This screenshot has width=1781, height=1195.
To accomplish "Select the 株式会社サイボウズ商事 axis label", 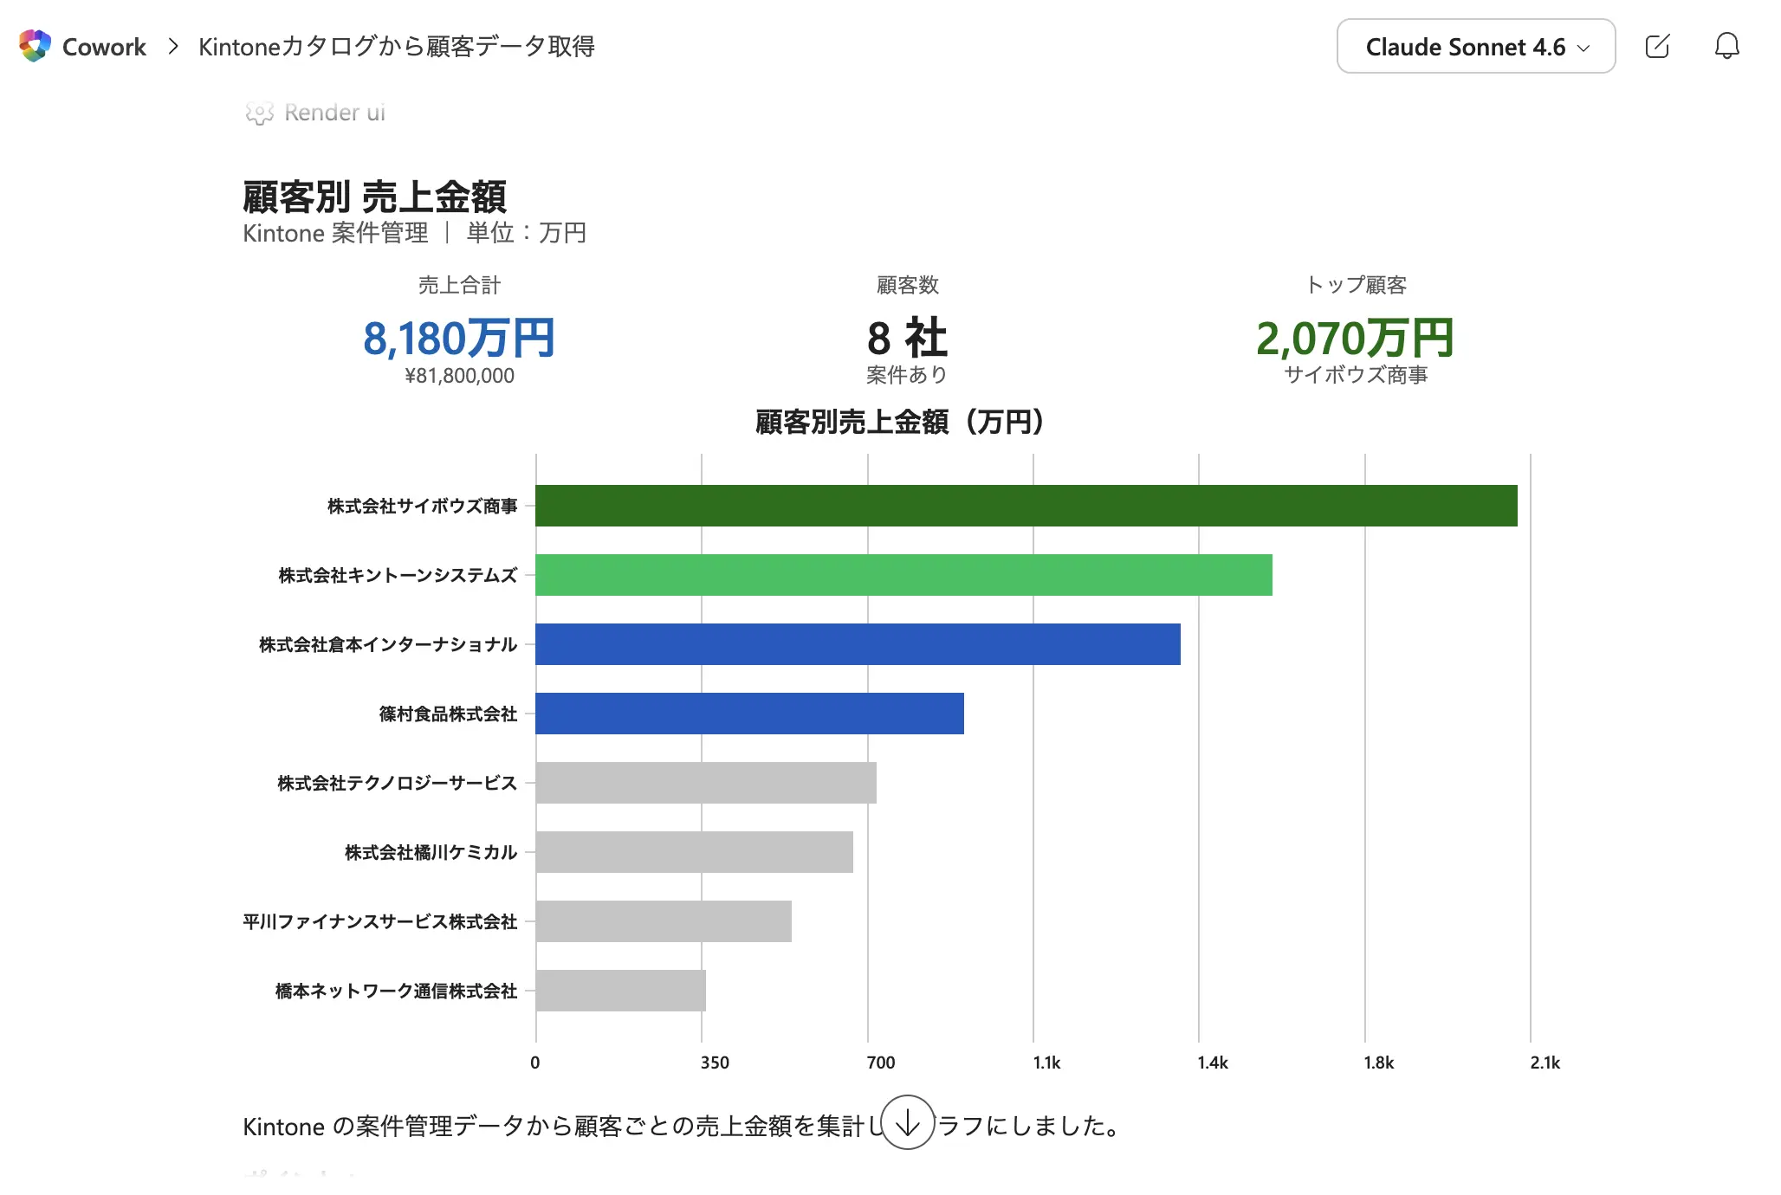I will [422, 506].
